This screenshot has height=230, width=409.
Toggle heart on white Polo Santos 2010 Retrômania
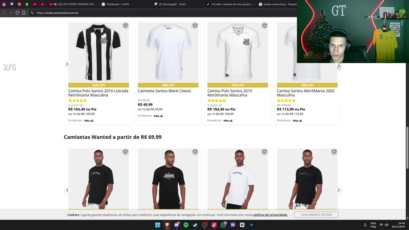pyautogui.click(x=264, y=26)
